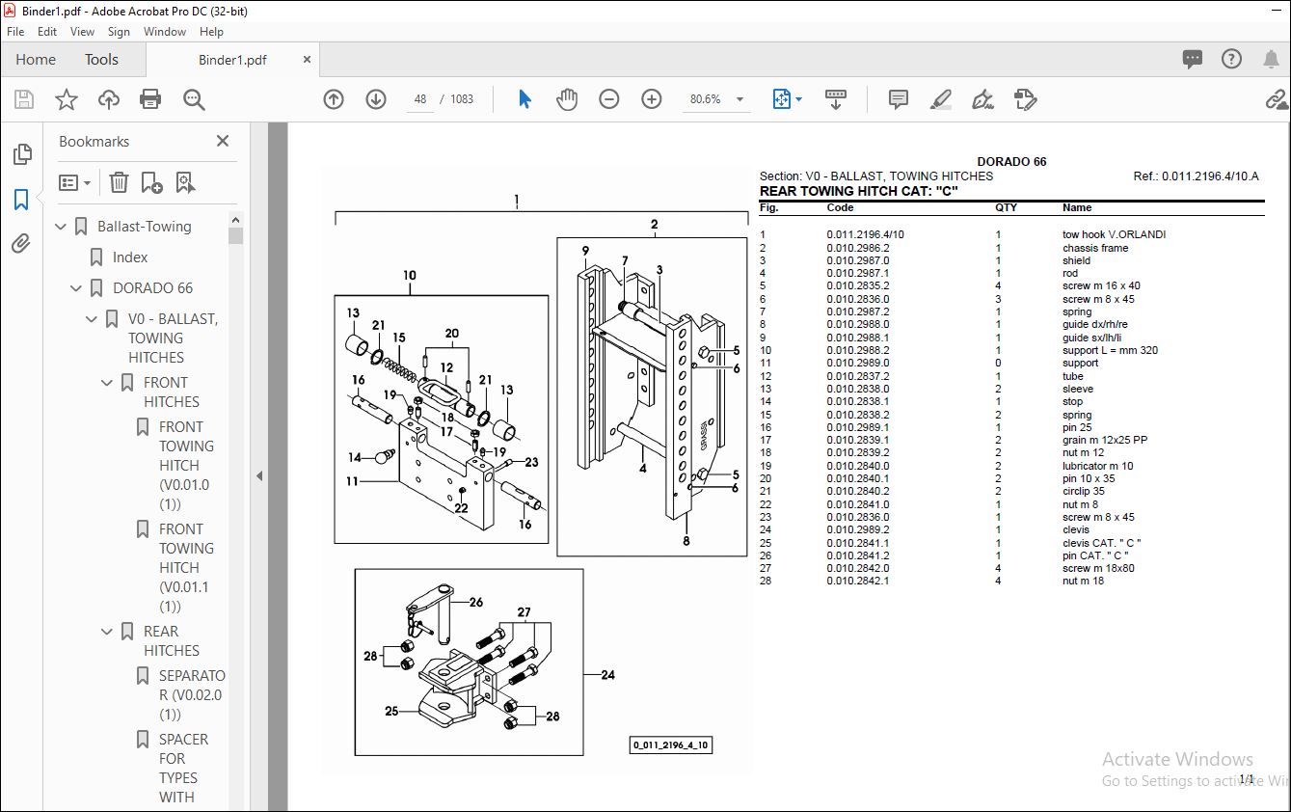Open the Sign menu
The height and width of the screenshot is (812, 1291).
click(x=120, y=32)
